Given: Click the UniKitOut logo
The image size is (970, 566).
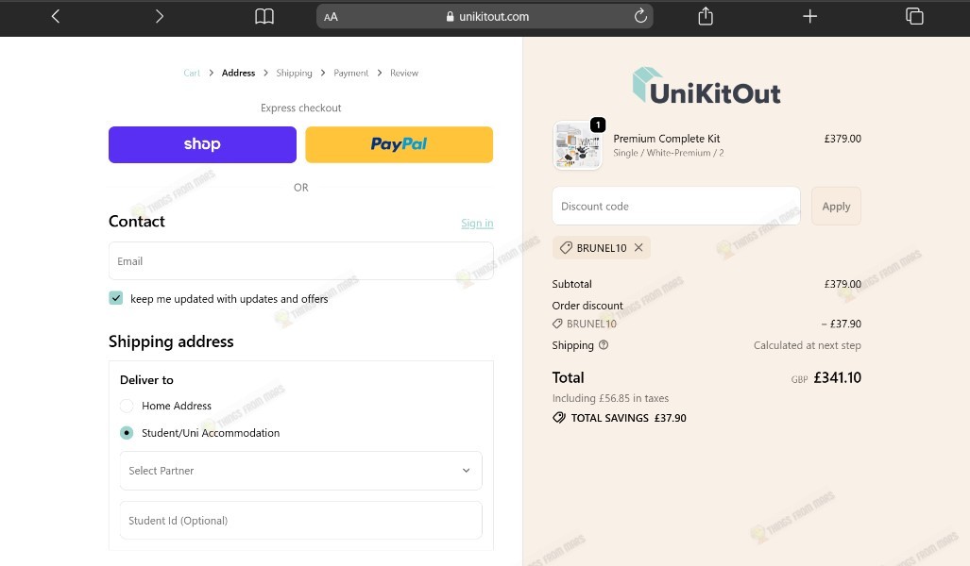Looking at the screenshot, I should click(x=706, y=86).
